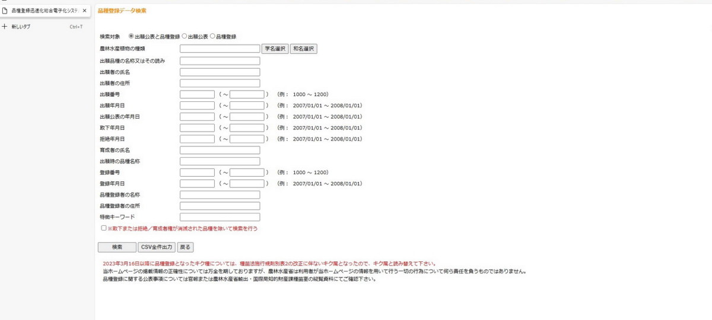
Task: Click the 拒絶年月日 start date field
Action: (197, 139)
